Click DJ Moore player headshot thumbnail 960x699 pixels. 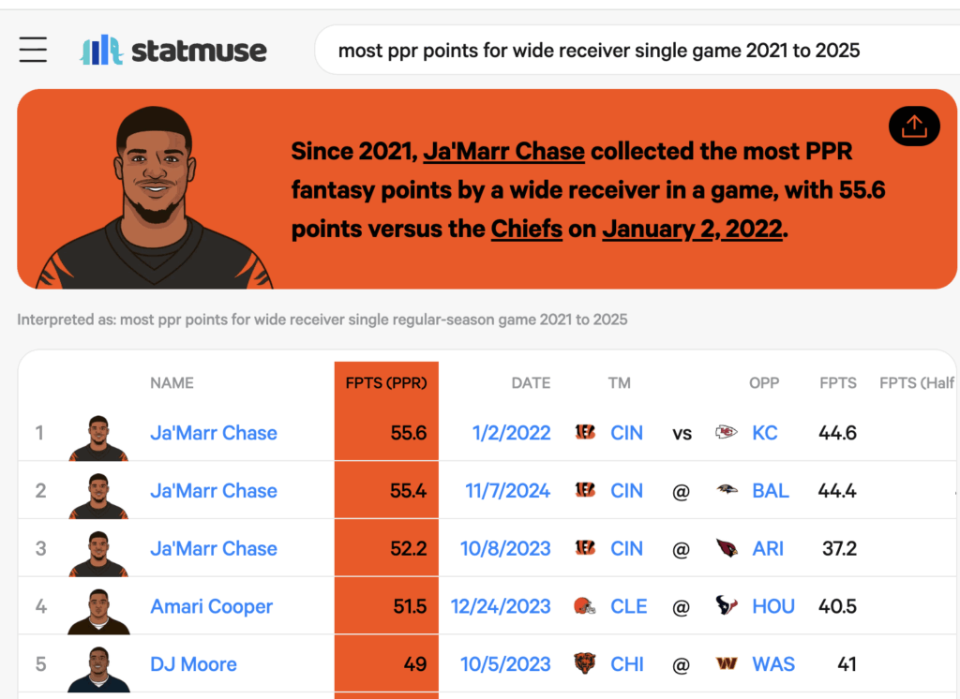98,666
